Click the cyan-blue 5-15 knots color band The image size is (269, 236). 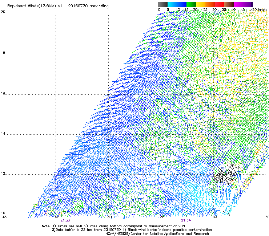177,4
